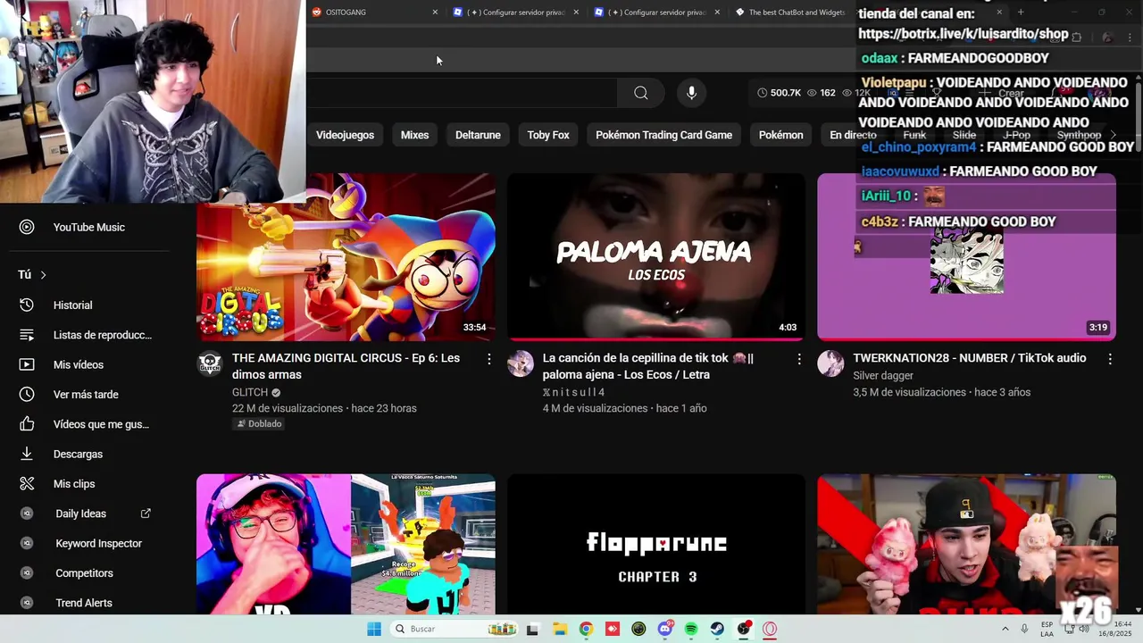The height and width of the screenshot is (643, 1143).
Task: Click the Doblado badge
Action: [259, 424]
